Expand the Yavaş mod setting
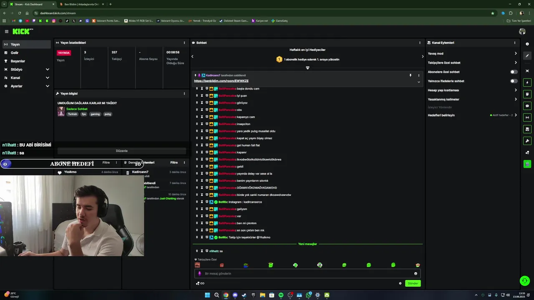The image size is (534, 300). point(516,53)
